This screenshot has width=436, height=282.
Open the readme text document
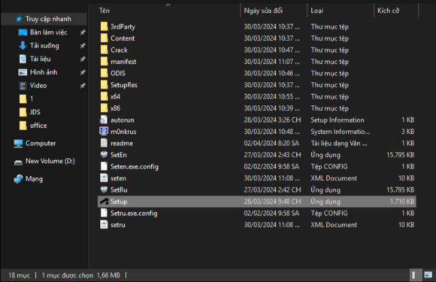(121, 143)
